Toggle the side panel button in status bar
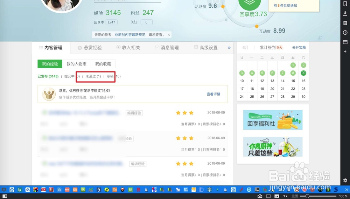This screenshot has width=350, height=199. click(x=5, y=196)
